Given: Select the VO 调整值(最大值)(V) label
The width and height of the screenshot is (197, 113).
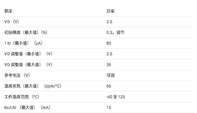Looking at the screenshot, I should [28, 65].
